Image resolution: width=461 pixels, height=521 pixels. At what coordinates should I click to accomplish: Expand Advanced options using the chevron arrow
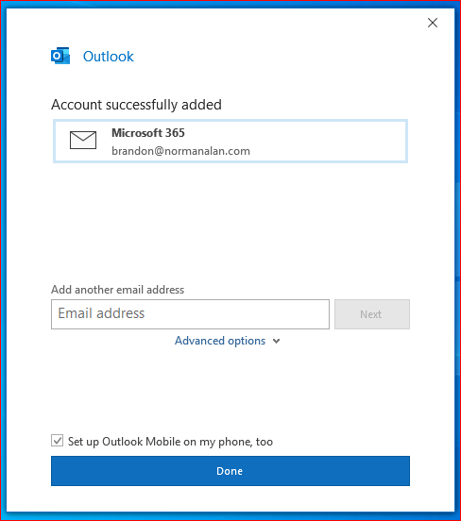tap(276, 341)
